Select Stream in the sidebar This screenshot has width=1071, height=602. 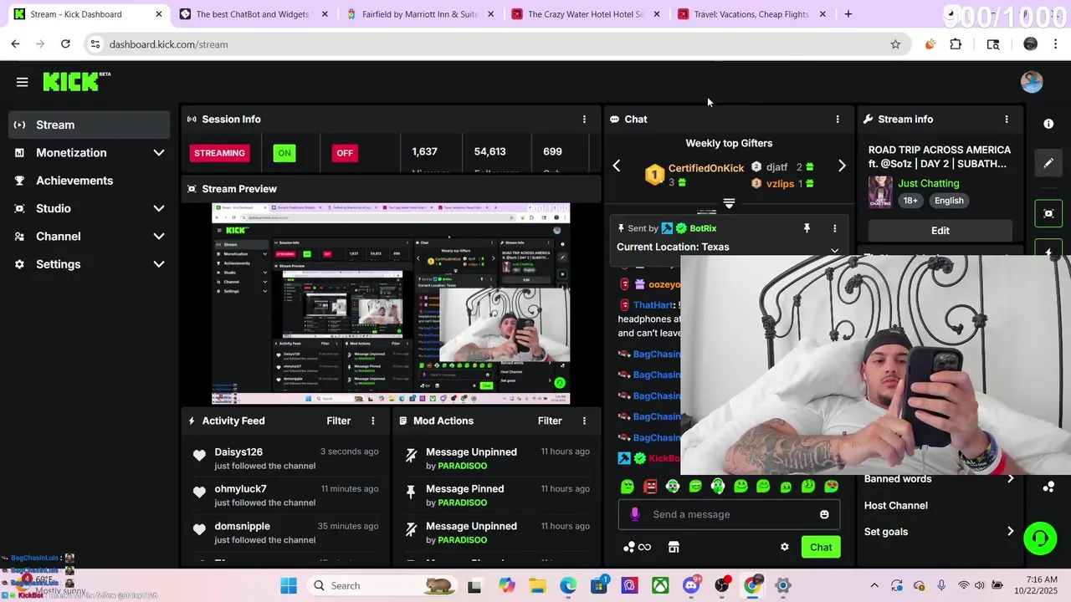(89, 125)
